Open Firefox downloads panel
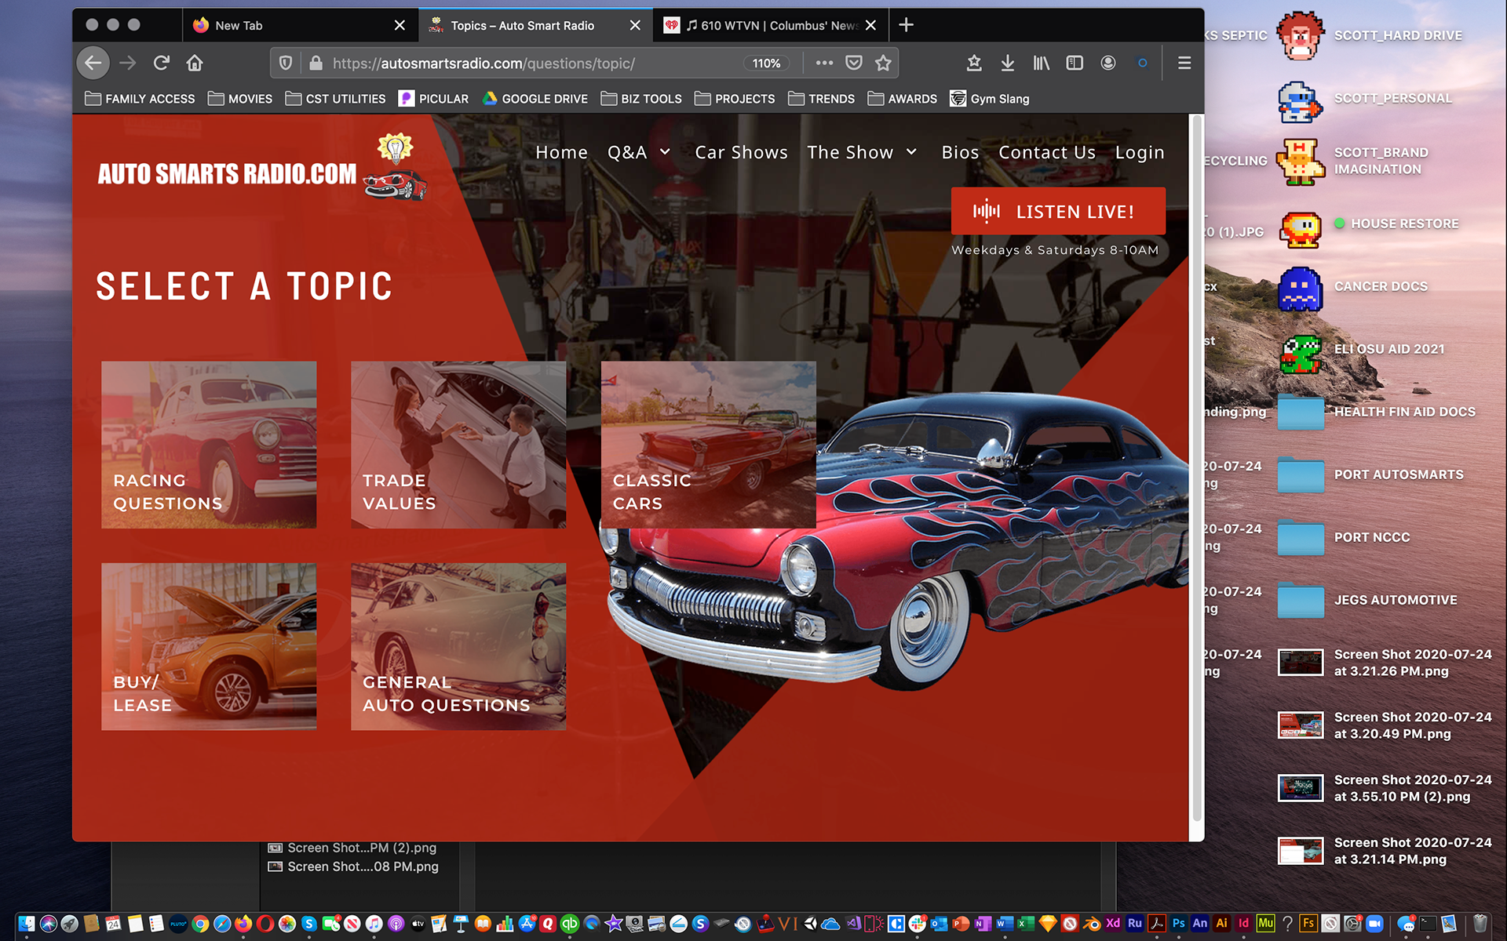The image size is (1507, 941). click(1008, 63)
